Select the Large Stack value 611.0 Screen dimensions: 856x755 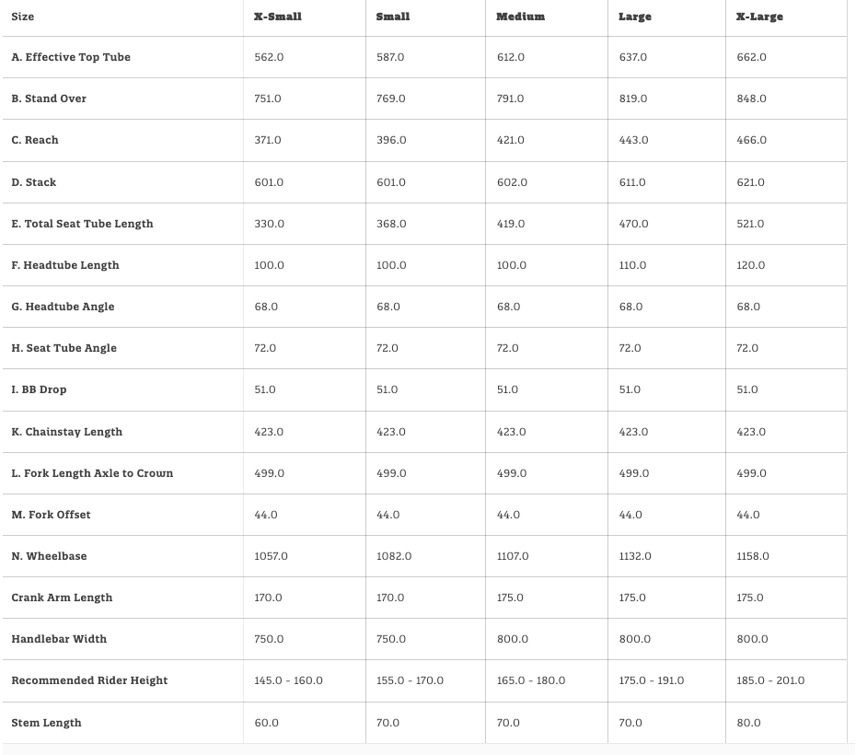[632, 182]
